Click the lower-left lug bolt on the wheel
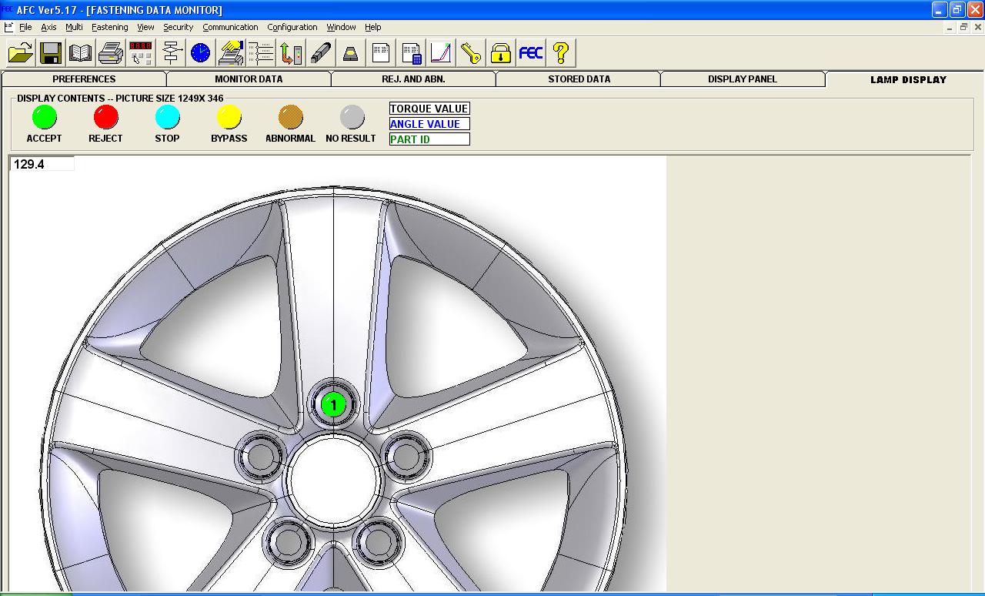This screenshot has height=596, width=985. 289,541
